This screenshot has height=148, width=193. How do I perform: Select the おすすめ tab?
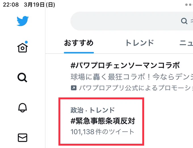point(79,43)
